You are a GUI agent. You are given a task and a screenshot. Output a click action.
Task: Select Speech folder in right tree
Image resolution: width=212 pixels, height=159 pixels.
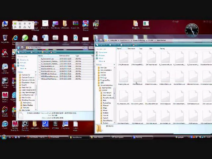click(104, 118)
